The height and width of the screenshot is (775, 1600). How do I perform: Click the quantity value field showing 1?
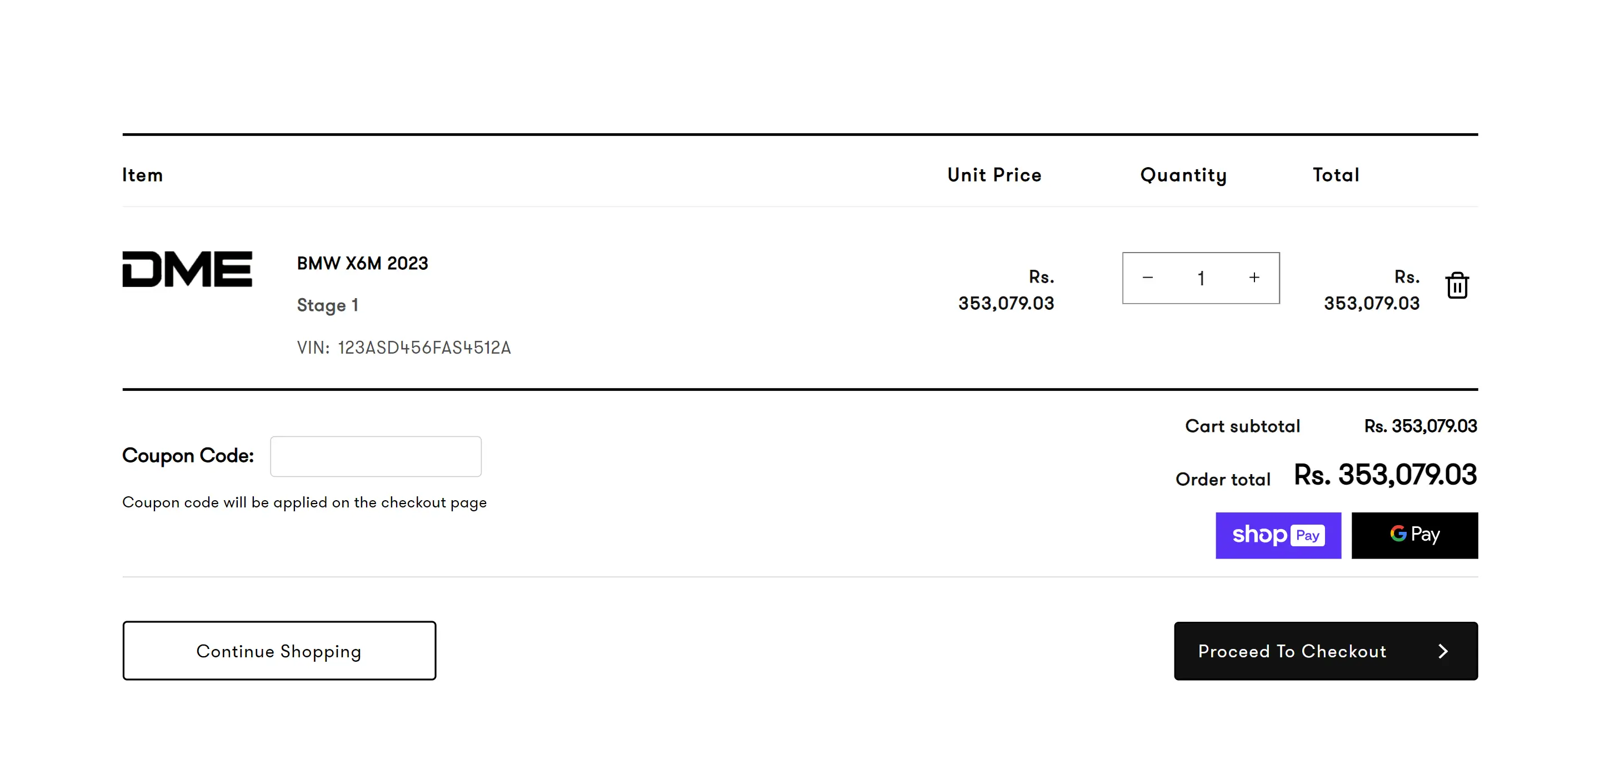tap(1201, 278)
